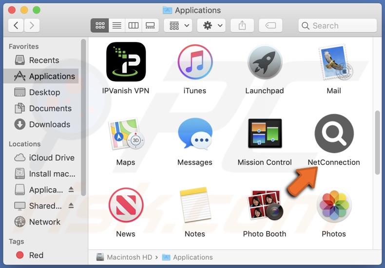385x268 pixels.
Task: Click Applications in the path bar
Action: click(188, 257)
